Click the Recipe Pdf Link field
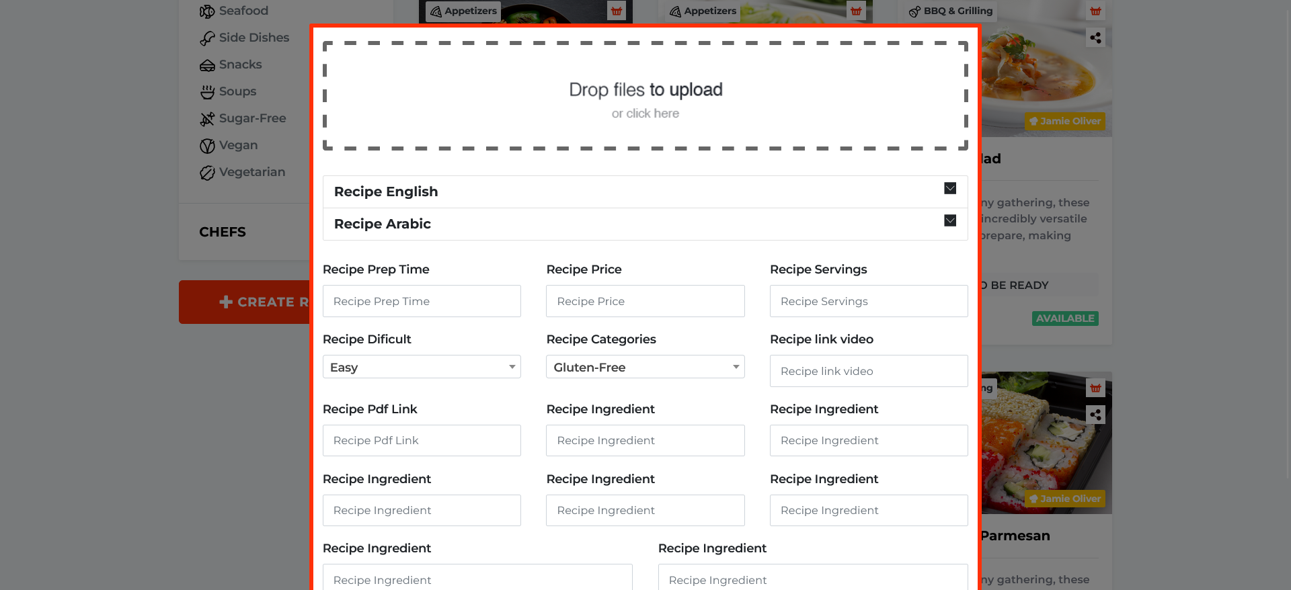This screenshot has width=1291, height=590. point(422,441)
